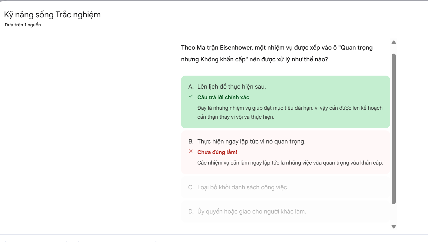The image size is (428, 242).
Task: Click the Eisenhower matrix question text
Action: pyautogui.click(x=276, y=53)
